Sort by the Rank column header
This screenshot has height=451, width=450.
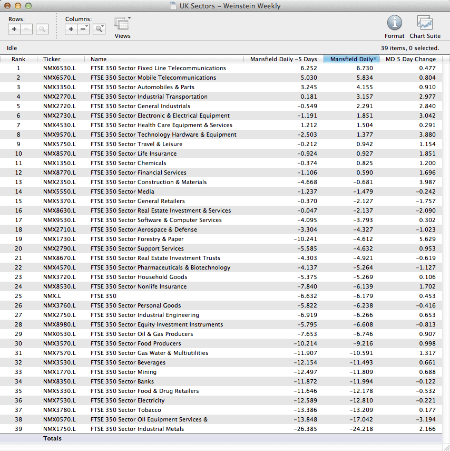(18, 59)
